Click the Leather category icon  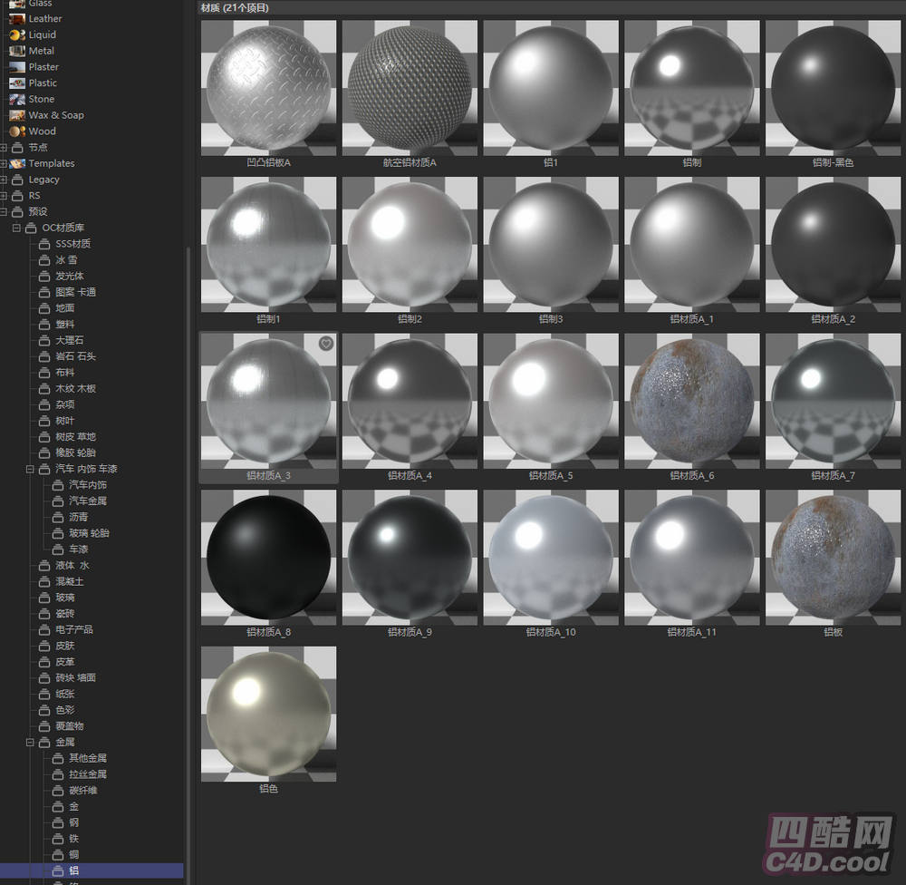coord(17,18)
